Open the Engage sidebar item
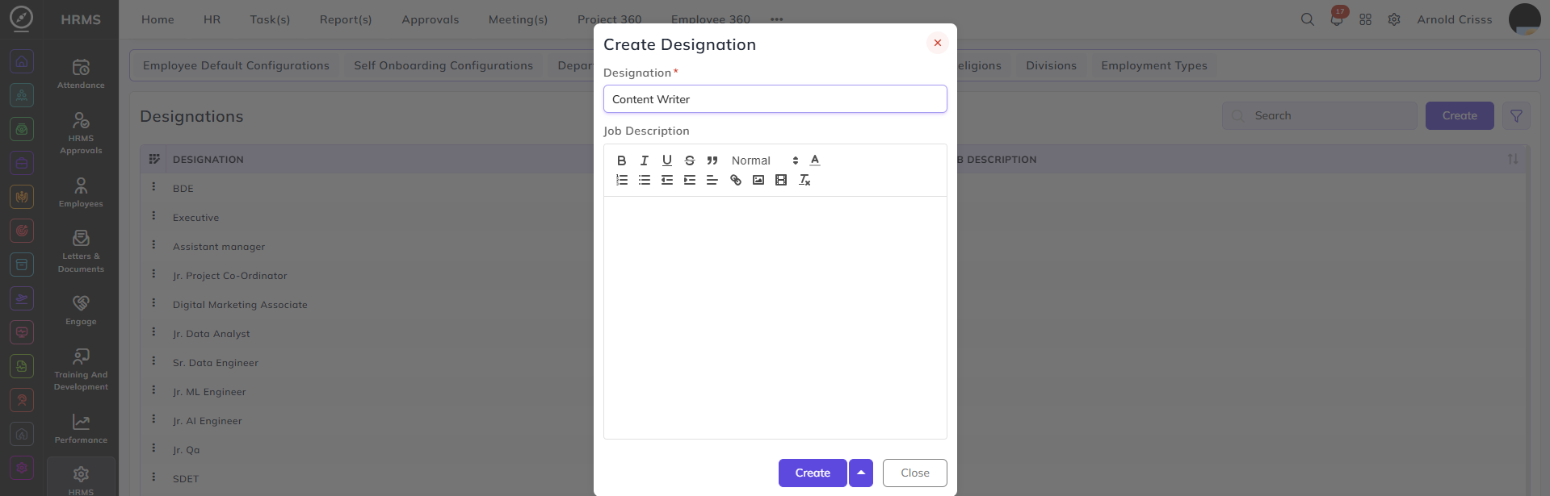The width and height of the screenshot is (1550, 496). [x=81, y=311]
